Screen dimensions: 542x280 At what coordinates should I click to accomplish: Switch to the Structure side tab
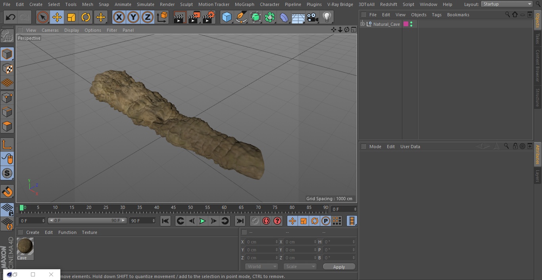coord(538,97)
